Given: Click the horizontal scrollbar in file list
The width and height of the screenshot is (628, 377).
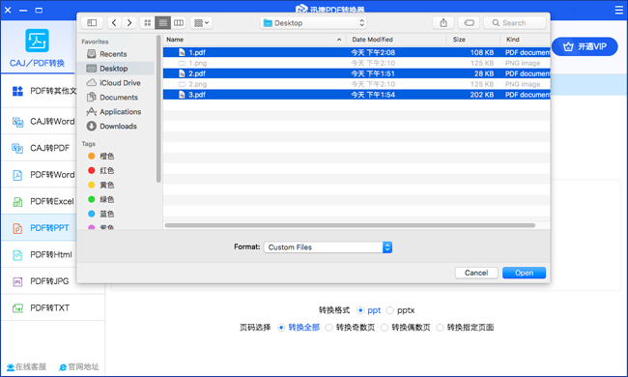Looking at the screenshot, I should coord(350,225).
